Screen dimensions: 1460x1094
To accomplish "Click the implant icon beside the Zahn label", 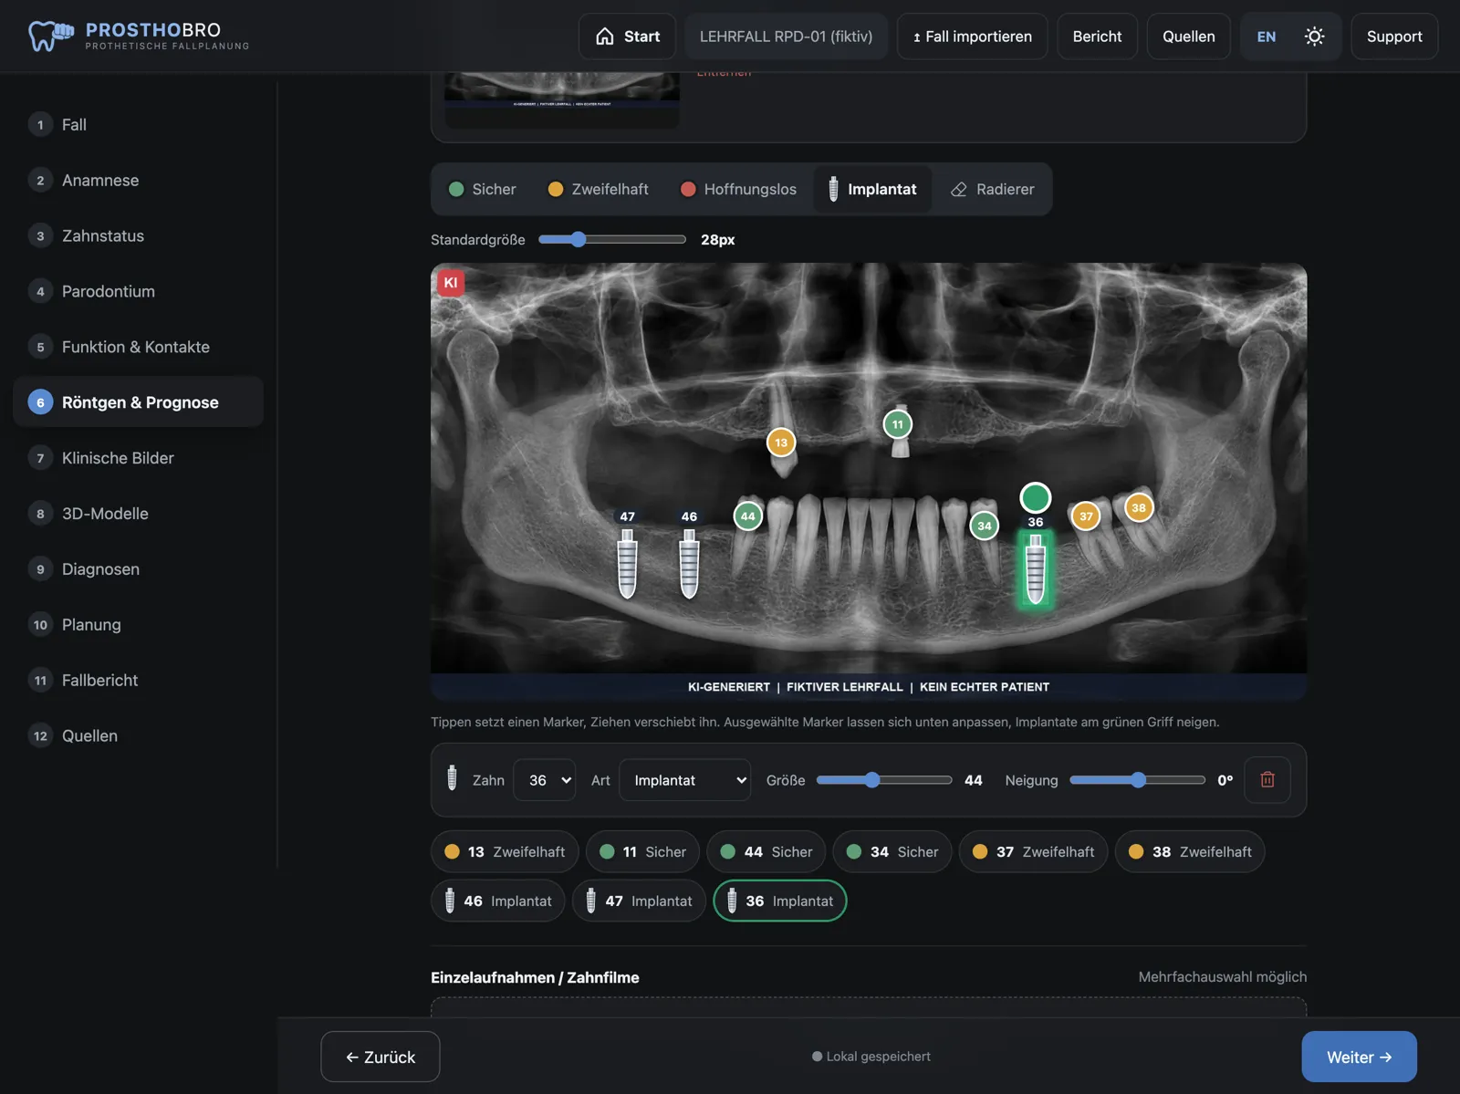I will click(x=452, y=778).
